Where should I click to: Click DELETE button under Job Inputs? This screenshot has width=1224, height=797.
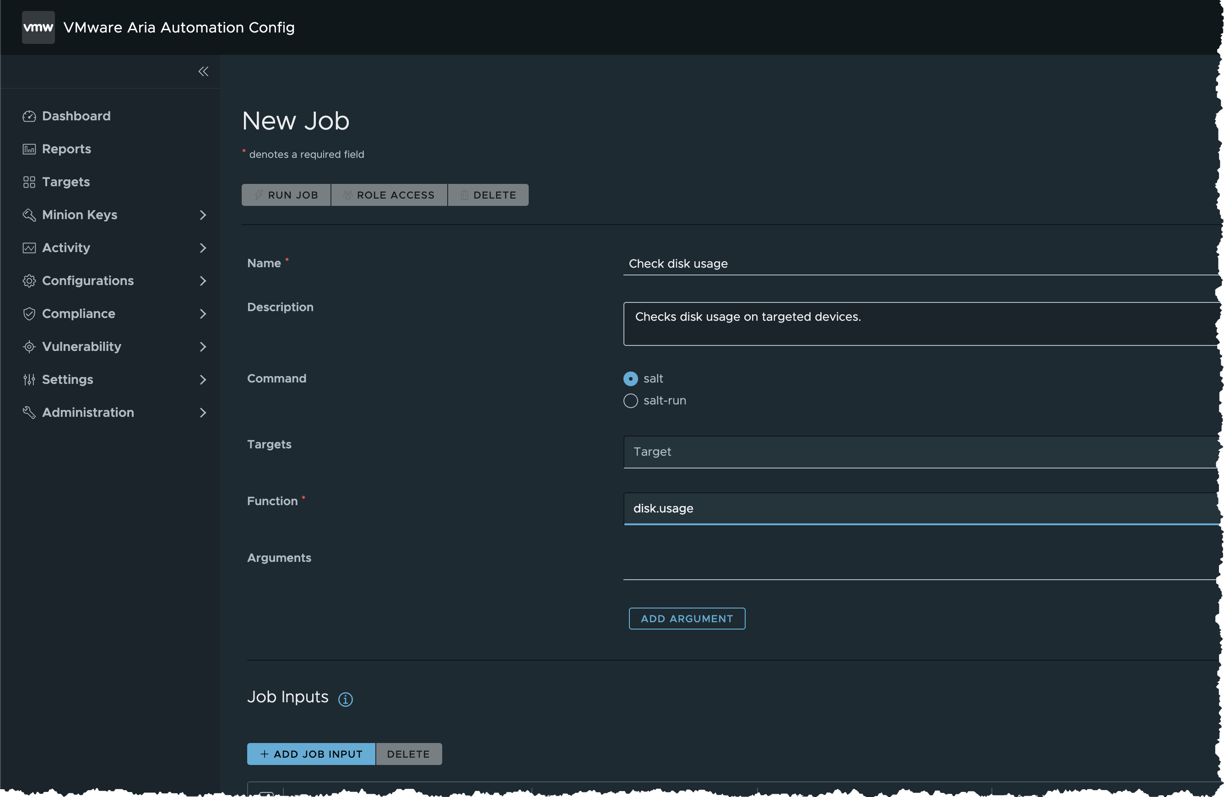pos(409,754)
